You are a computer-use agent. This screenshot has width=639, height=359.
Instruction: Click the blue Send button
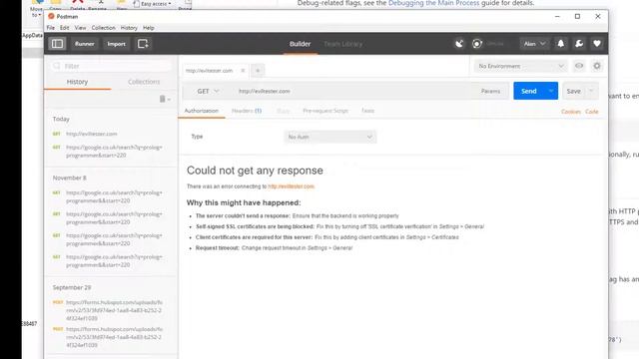(529, 91)
